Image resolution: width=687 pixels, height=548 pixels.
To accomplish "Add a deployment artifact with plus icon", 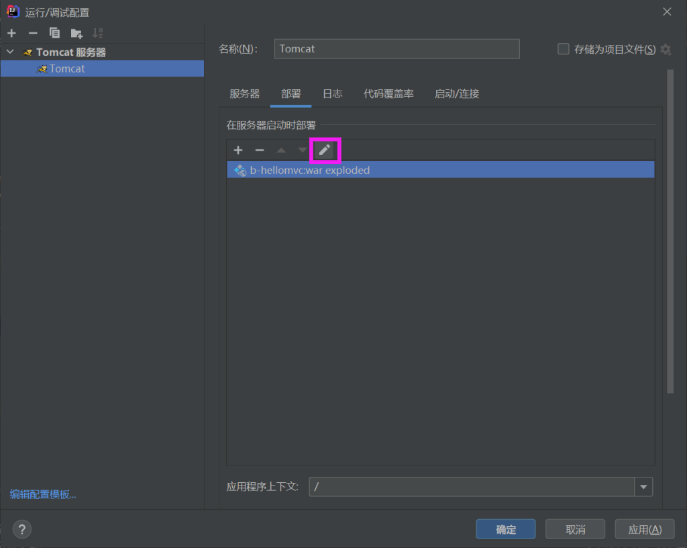I will (x=238, y=150).
